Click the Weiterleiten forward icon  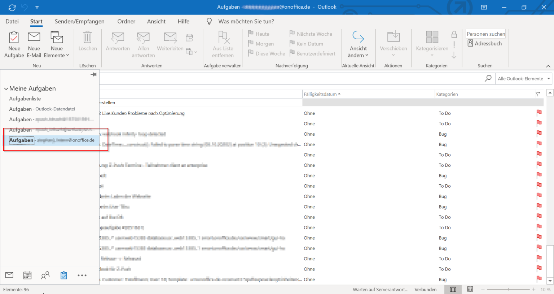pos(170,44)
